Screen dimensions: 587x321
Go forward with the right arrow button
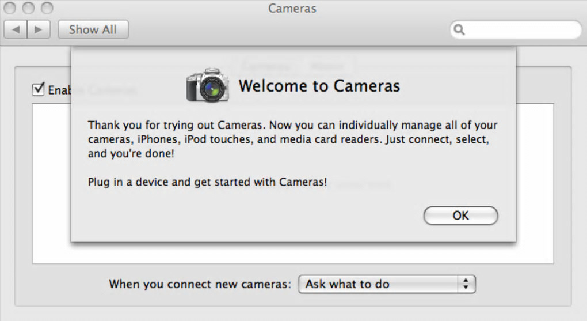click(x=39, y=29)
